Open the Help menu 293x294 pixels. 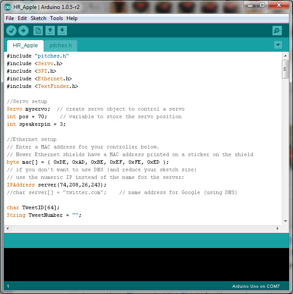tap(72, 18)
